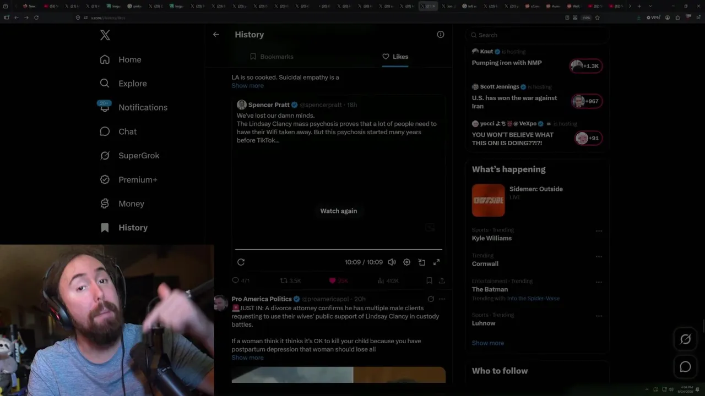The image size is (705, 396).
Task: Open more options for Kyle Williams trend
Action: 599,231
